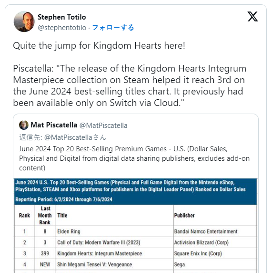This screenshot has height=273, width=272.
Task: Click the Last Month Rank column header
Action: pyautogui.click(x=45, y=215)
